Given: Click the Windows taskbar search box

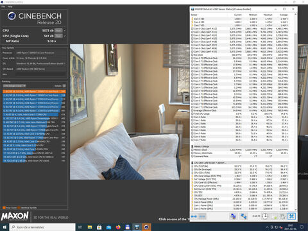Looking at the screenshot, I should click(42, 227).
